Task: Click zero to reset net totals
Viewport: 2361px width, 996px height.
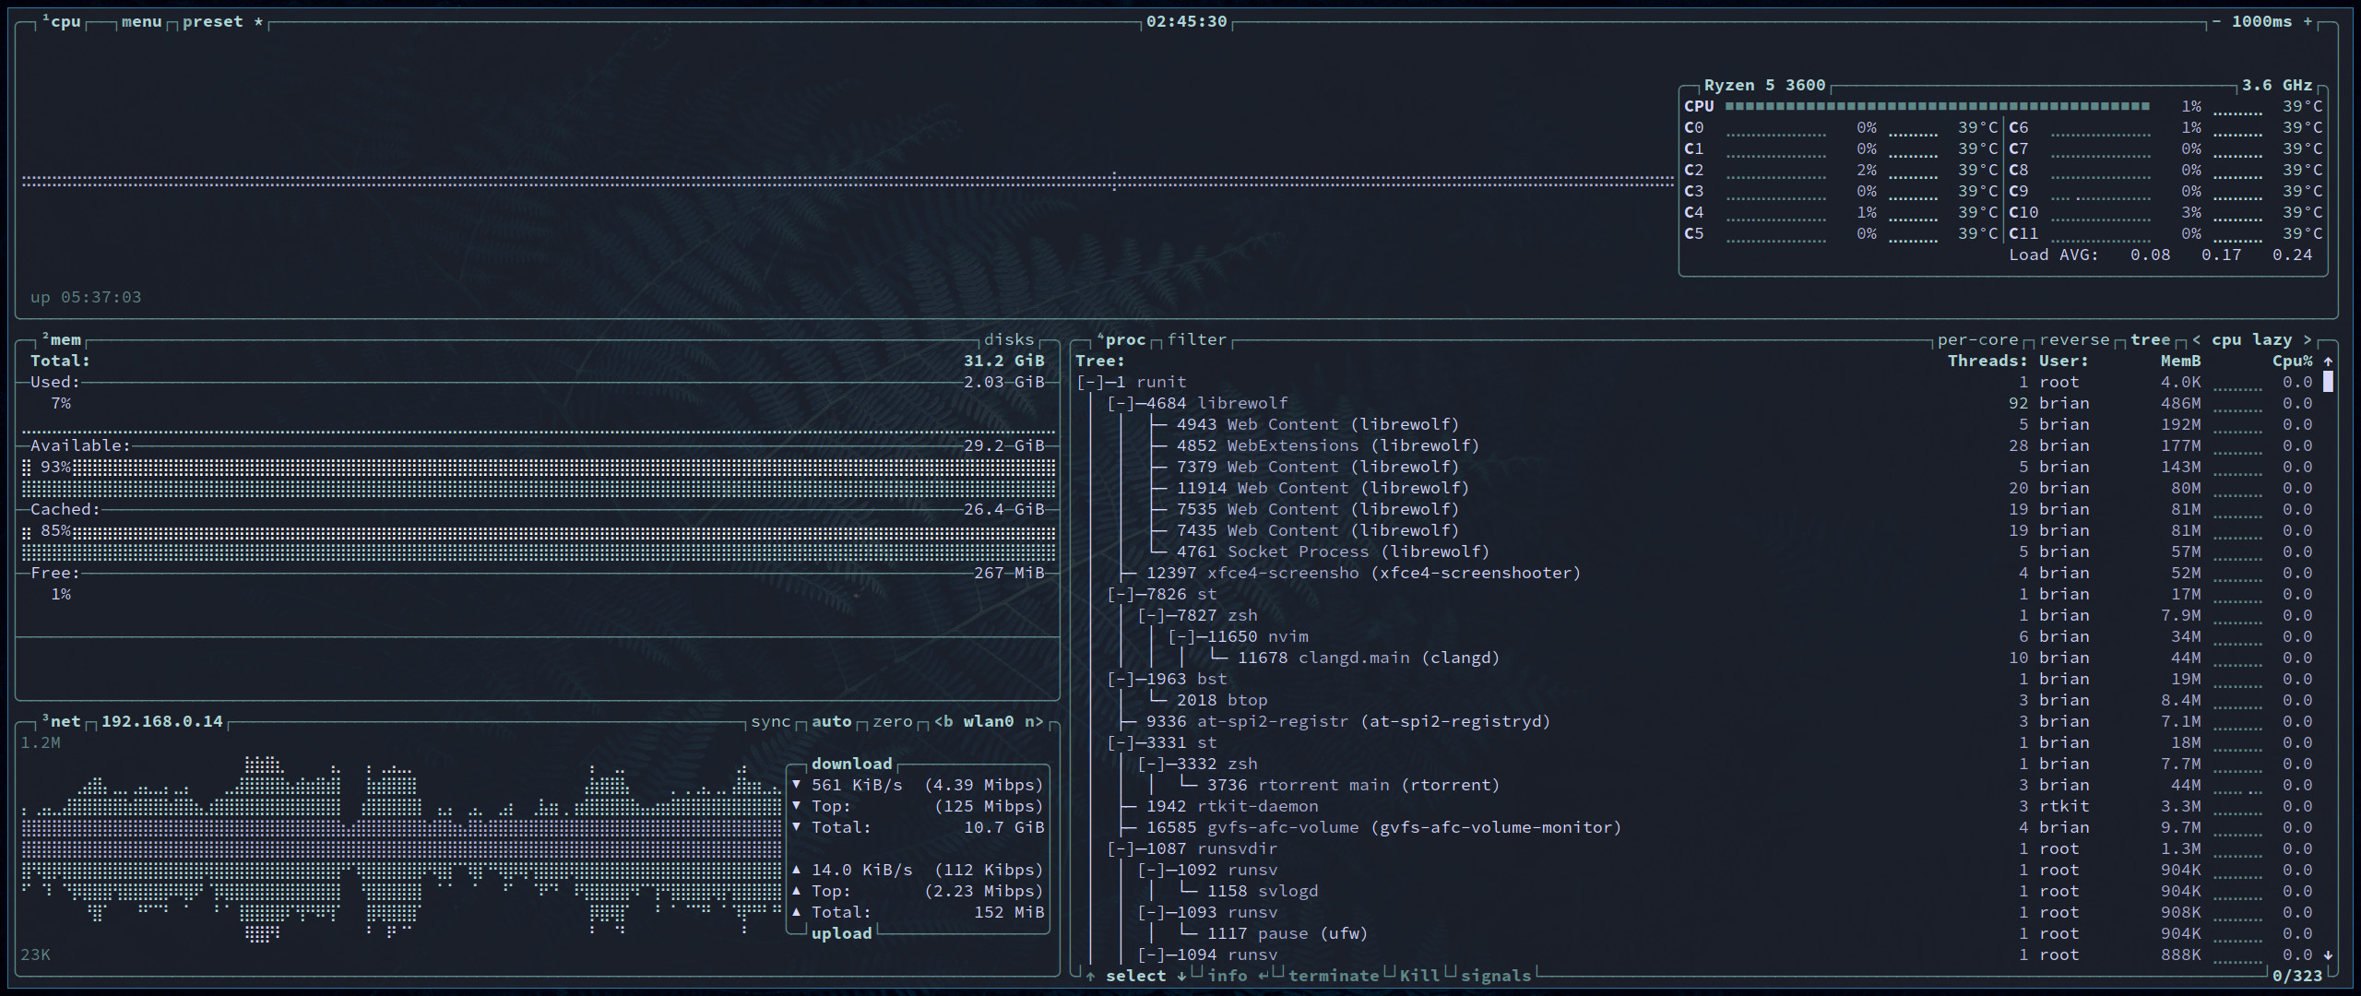Action: coord(893,721)
